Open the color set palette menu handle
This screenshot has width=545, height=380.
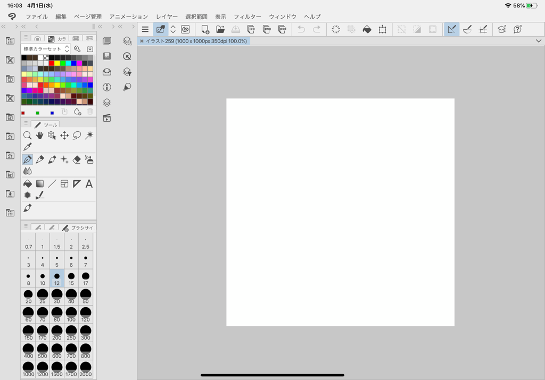(26, 37)
